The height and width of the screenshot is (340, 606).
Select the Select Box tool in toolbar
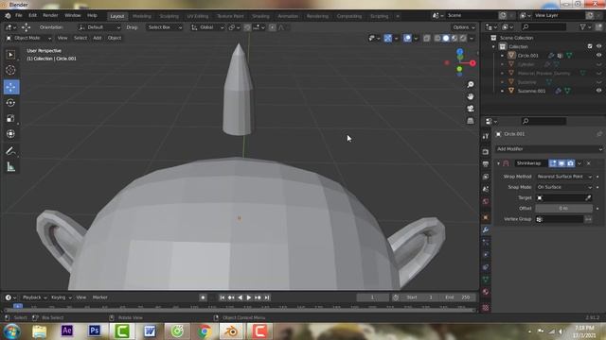coord(10,55)
